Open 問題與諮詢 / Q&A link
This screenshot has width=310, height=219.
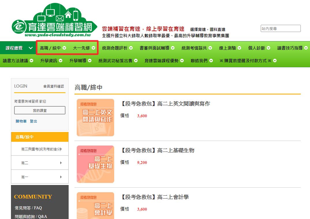point(31,216)
